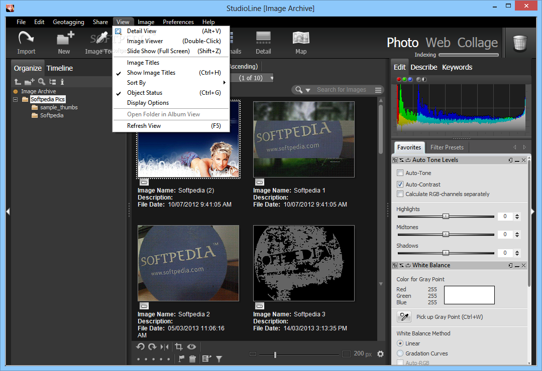Switch to the Filter Presets tab
This screenshot has width=542, height=371.
447,147
